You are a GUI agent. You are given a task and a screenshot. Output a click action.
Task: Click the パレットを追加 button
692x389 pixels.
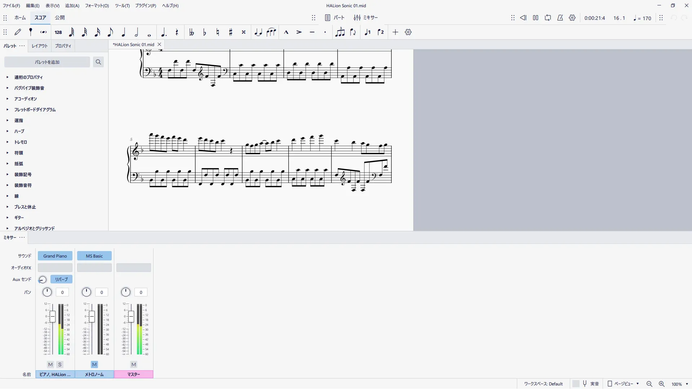47,62
